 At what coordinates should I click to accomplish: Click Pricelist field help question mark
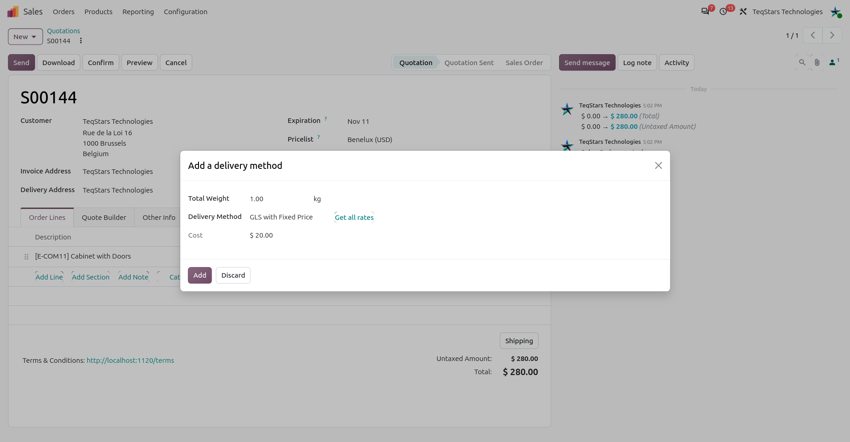pos(319,137)
